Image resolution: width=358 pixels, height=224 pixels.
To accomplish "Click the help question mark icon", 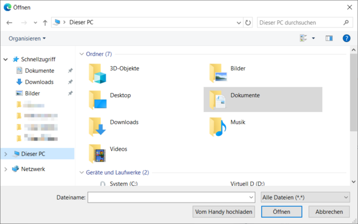I will [x=346, y=38].
